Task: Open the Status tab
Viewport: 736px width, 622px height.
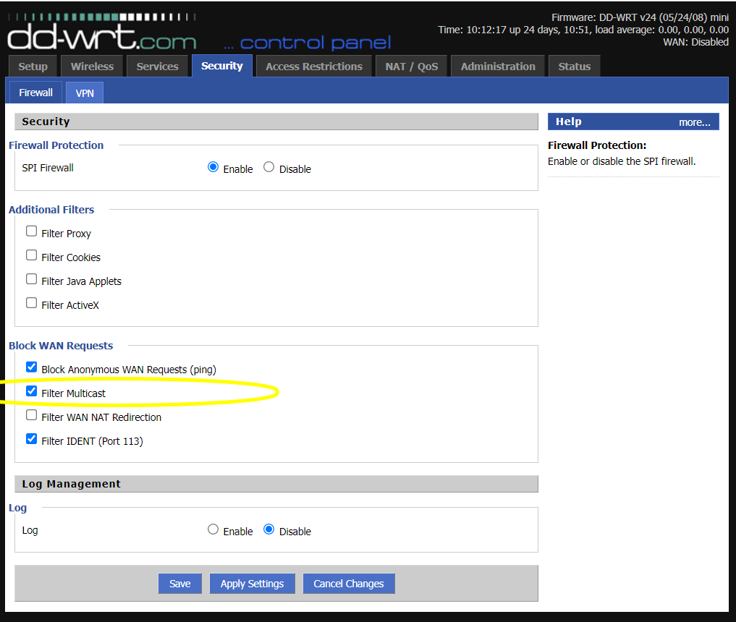Action: [574, 67]
